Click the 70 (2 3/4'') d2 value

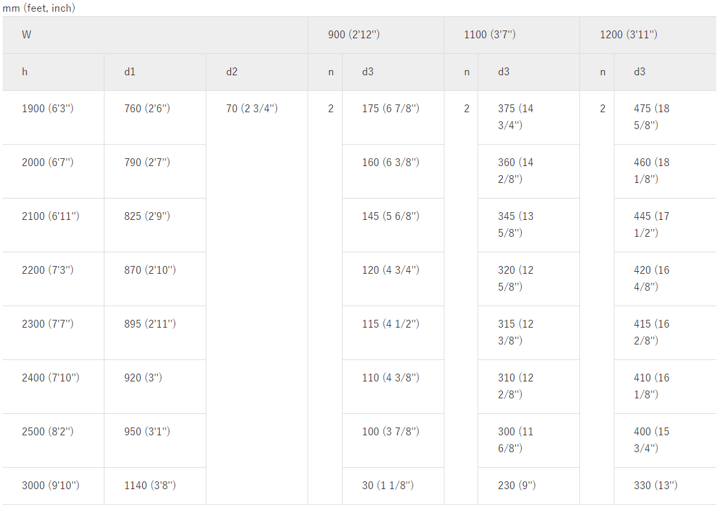pyautogui.click(x=252, y=109)
